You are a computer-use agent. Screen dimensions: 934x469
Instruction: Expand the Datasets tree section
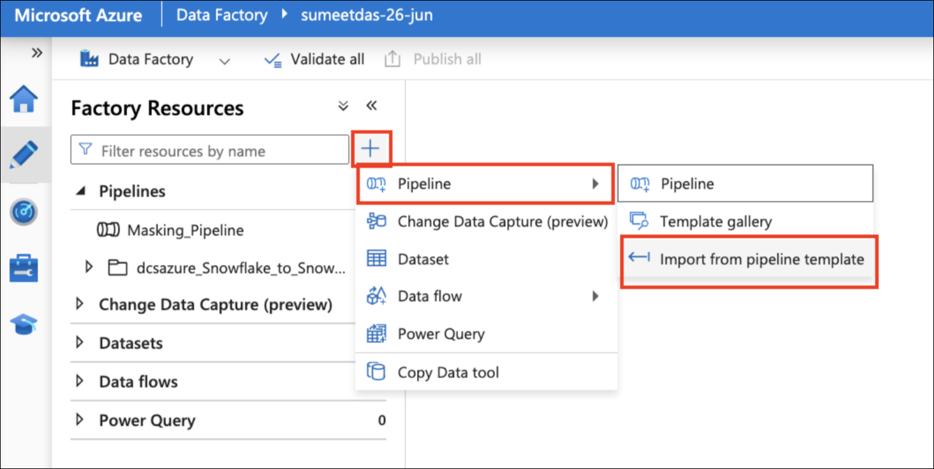[80, 342]
